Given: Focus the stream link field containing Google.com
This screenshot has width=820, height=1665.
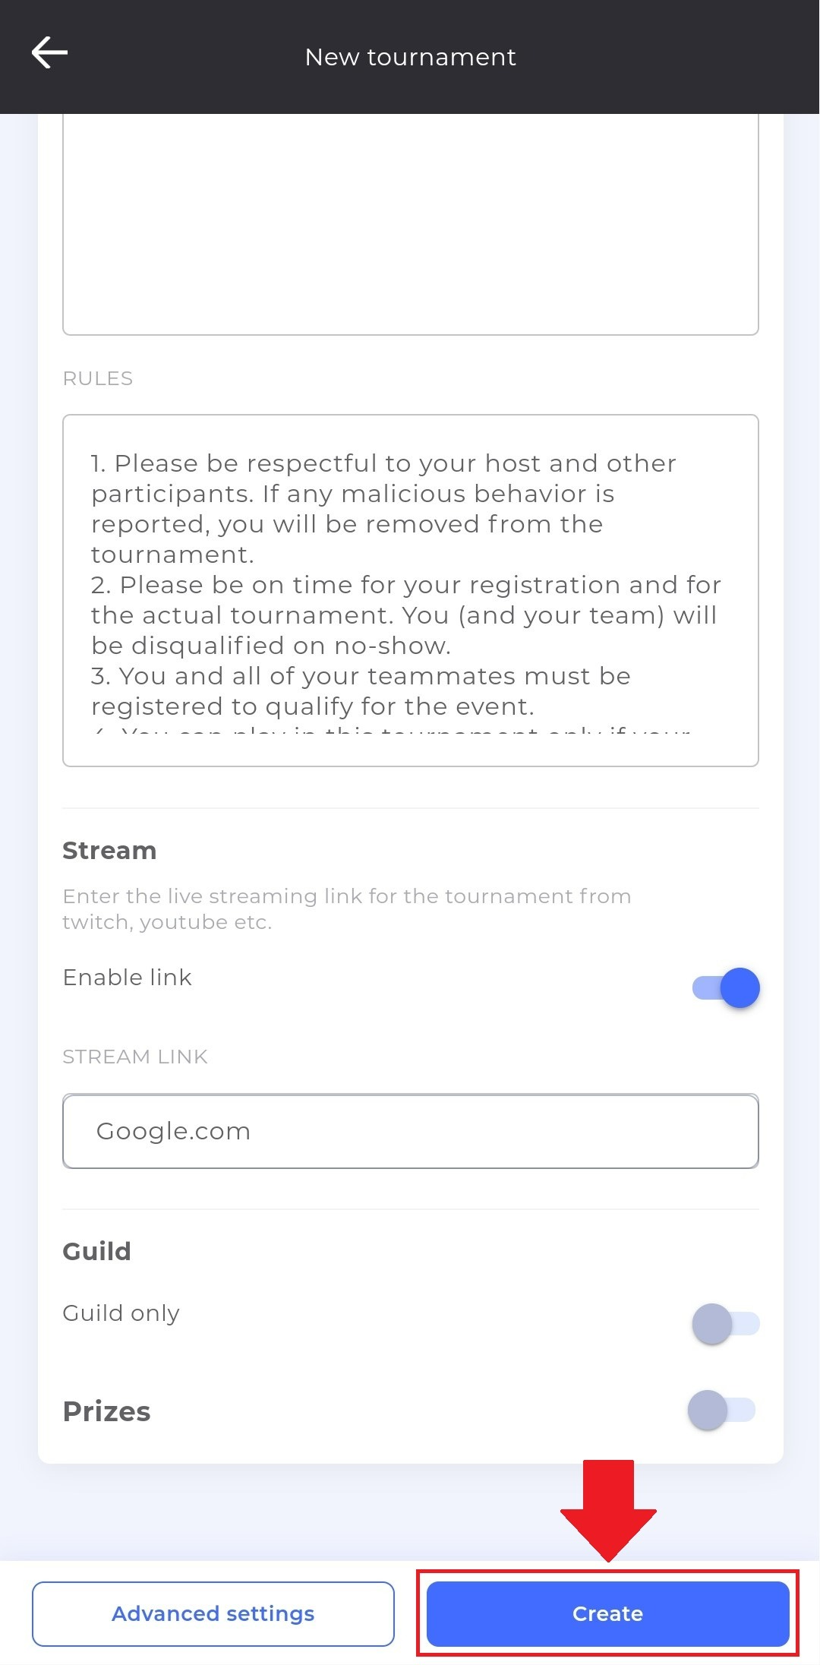Looking at the screenshot, I should point(411,1131).
